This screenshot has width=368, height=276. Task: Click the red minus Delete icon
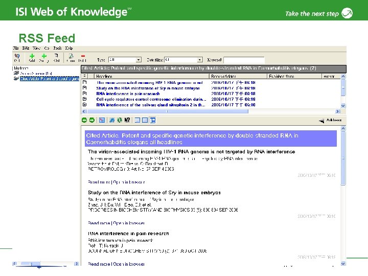pyautogui.click(x=83, y=56)
